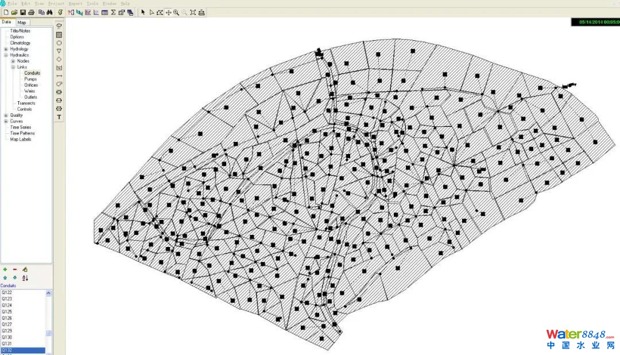Image resolution: width=620 pixels, height=355 pixels.
Task: Expand the Hydrology tree node
Action: point(6,49)
